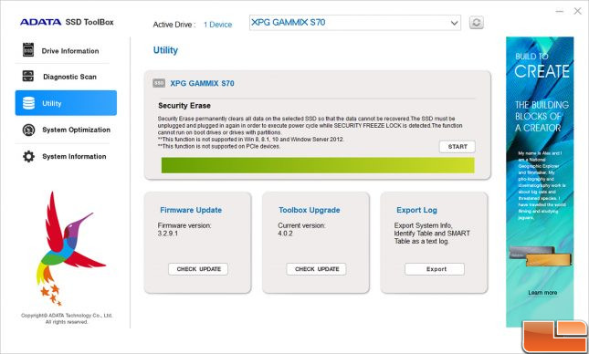Click the Active Drive label
This screenshot has height=354, width=589.
click(174, 25)
